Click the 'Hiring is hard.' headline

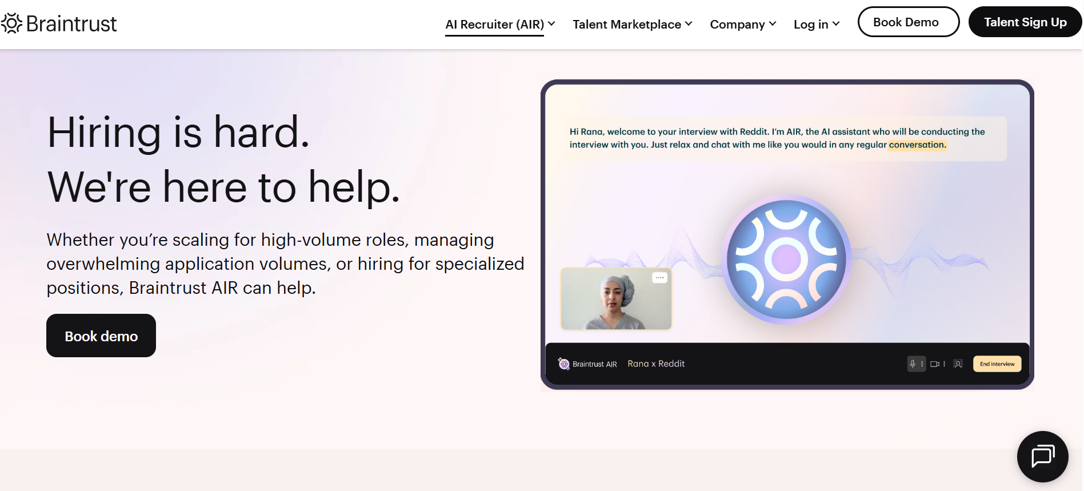178,132
